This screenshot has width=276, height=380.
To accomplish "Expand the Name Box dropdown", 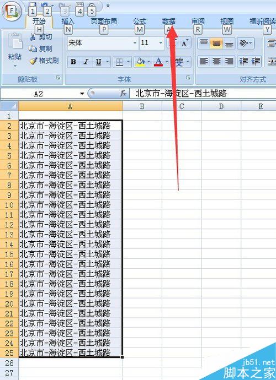I will pyautogui.click(x=82, y=94).
